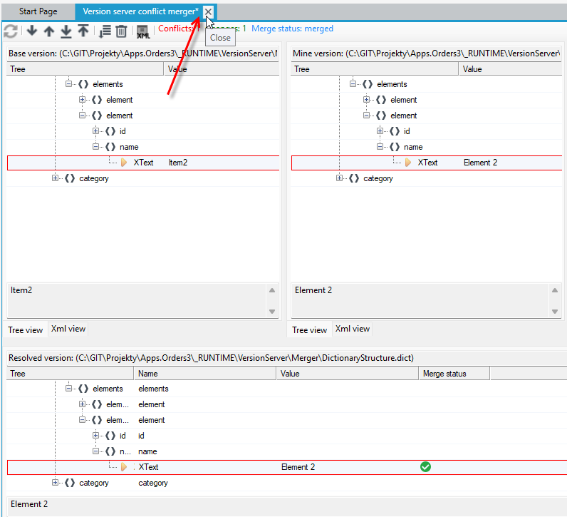Click Value column header in Mine version
This screenshot has width=567, height=517.
(x=510, y=68)
